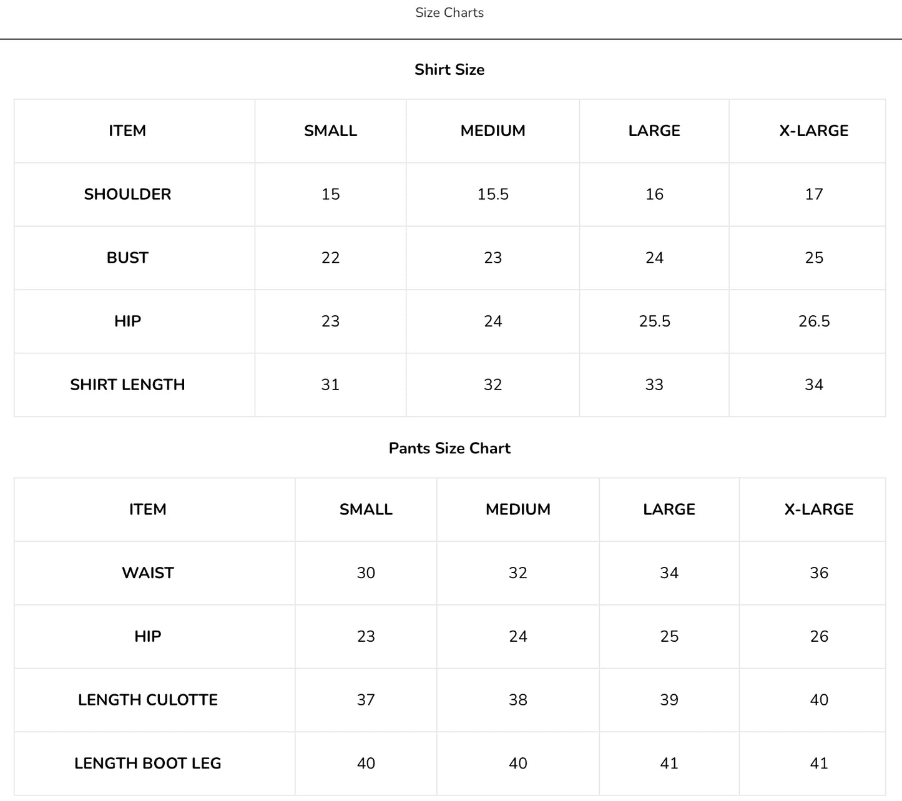
Task: Select the 36 waist X-large cell
Action: 819,572
